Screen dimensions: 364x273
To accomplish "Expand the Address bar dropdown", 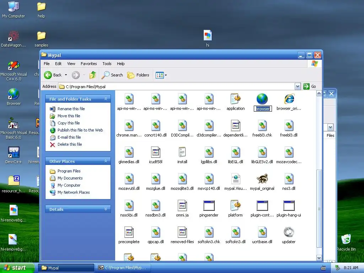I will [298, 87].
